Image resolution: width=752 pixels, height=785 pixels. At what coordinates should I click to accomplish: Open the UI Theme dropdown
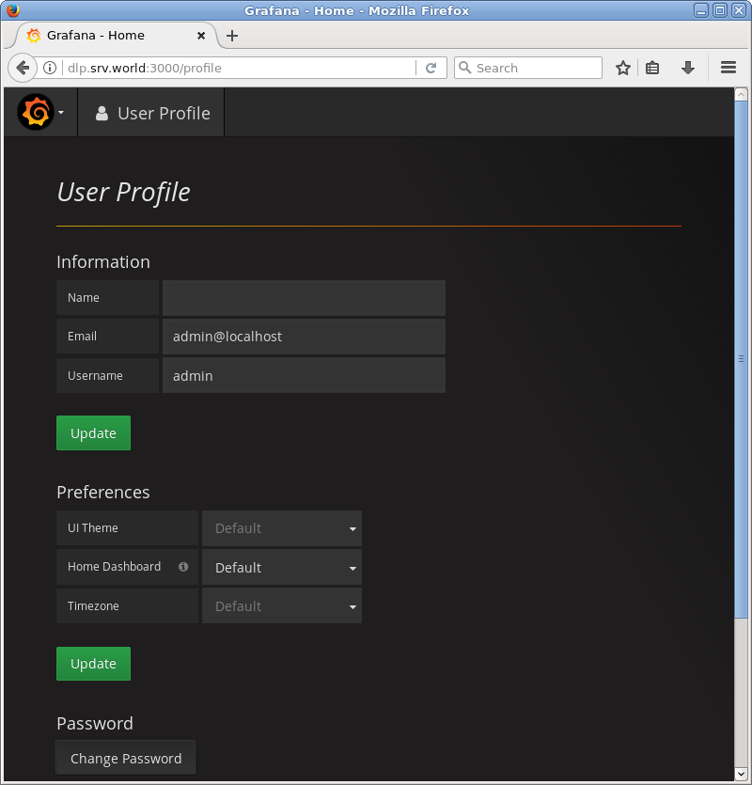pos(282,527)
